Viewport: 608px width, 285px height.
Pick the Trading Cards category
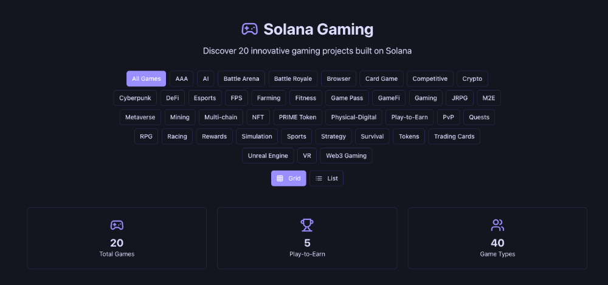(454, 137)
